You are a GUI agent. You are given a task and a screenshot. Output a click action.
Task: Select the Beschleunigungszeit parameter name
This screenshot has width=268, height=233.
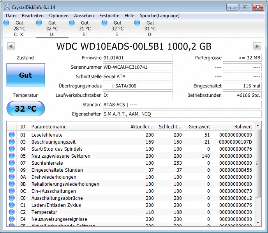click(x=53, y=142)
